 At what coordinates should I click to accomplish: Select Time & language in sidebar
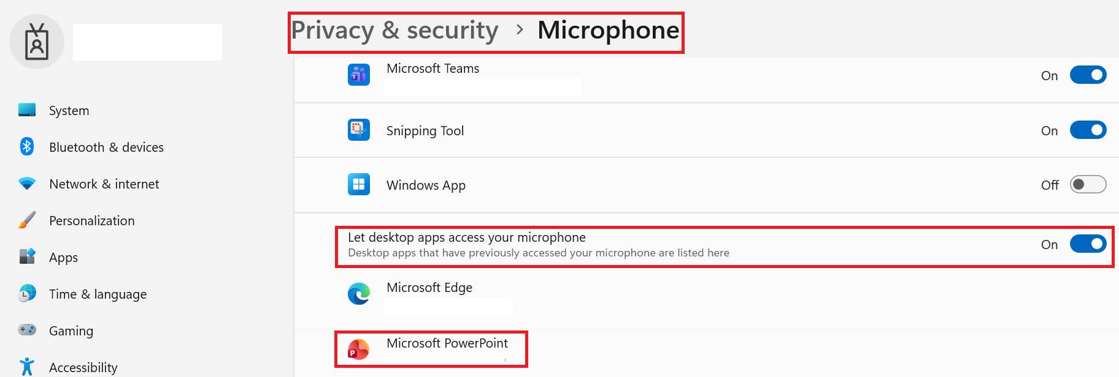click(x=98, y=294)
